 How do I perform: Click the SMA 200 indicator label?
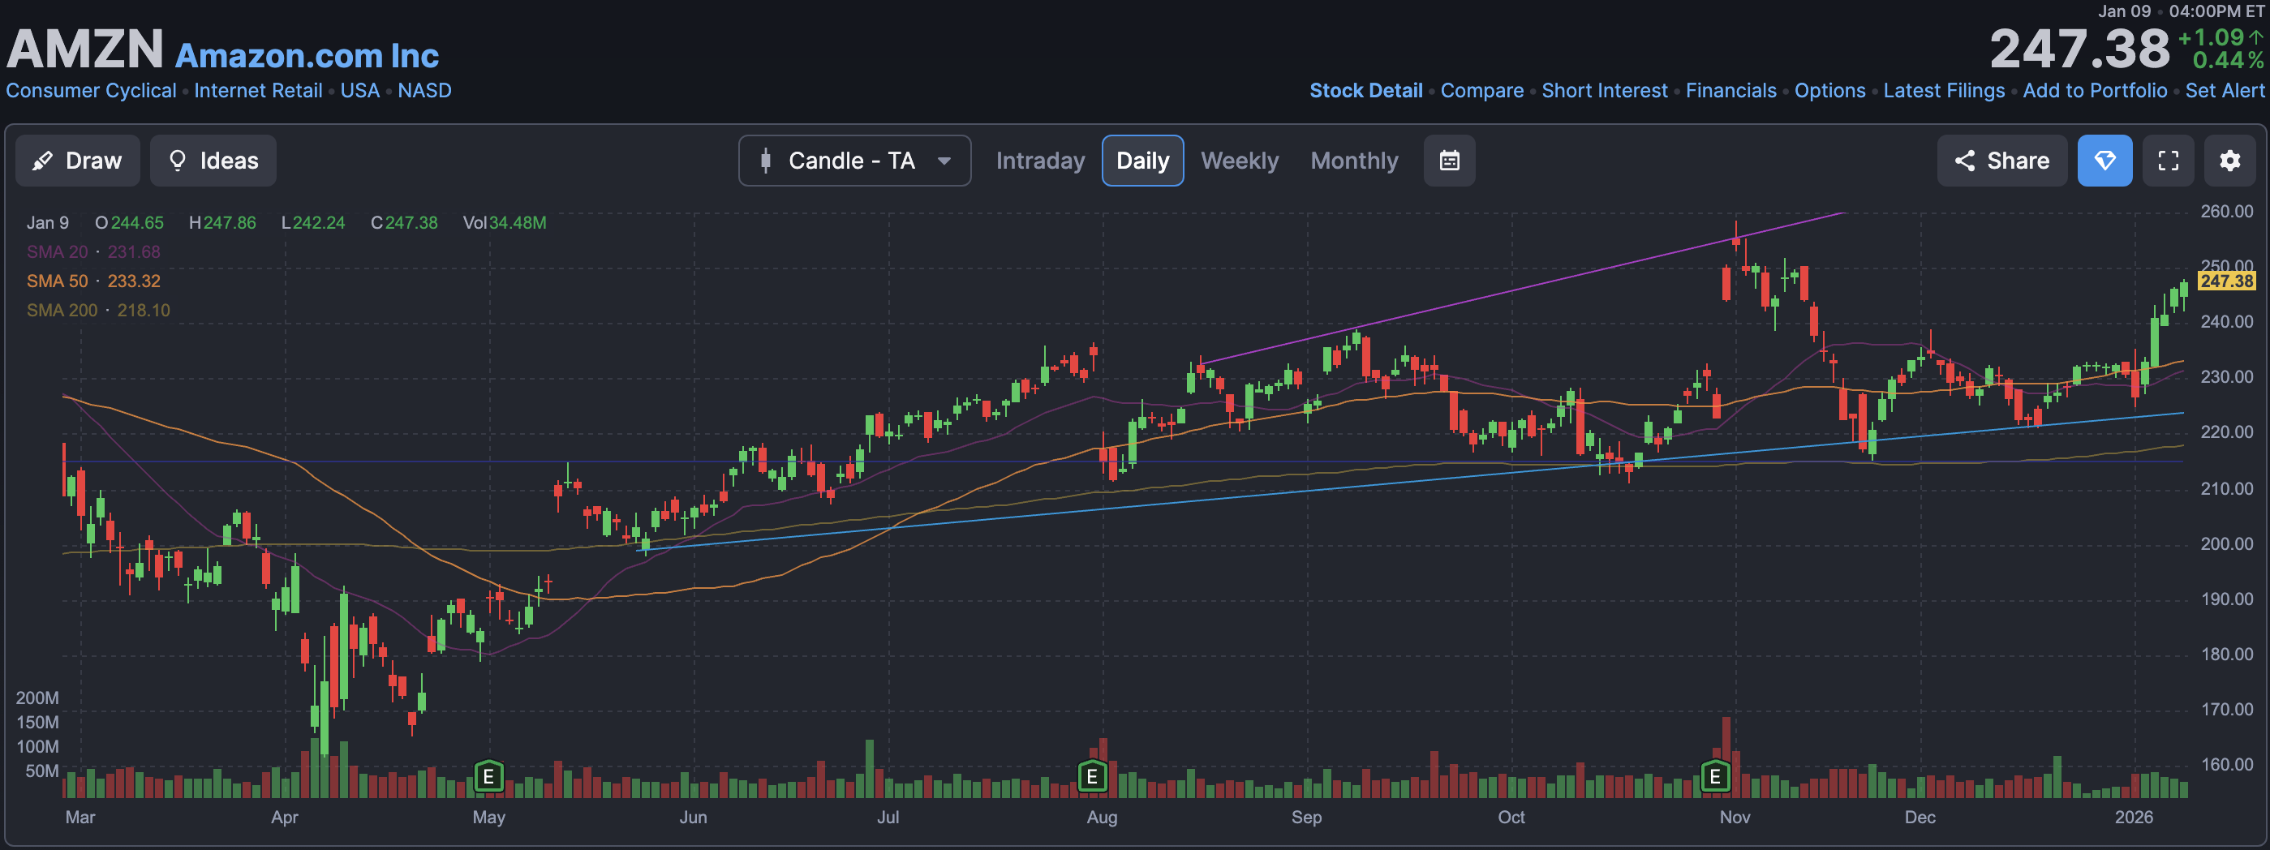pyautogui.click(x=62, y=310)
